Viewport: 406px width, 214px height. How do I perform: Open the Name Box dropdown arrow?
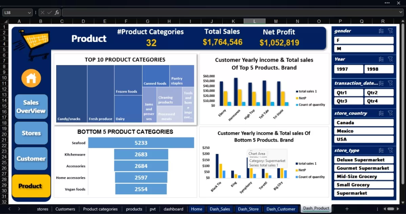coord(30,13)
